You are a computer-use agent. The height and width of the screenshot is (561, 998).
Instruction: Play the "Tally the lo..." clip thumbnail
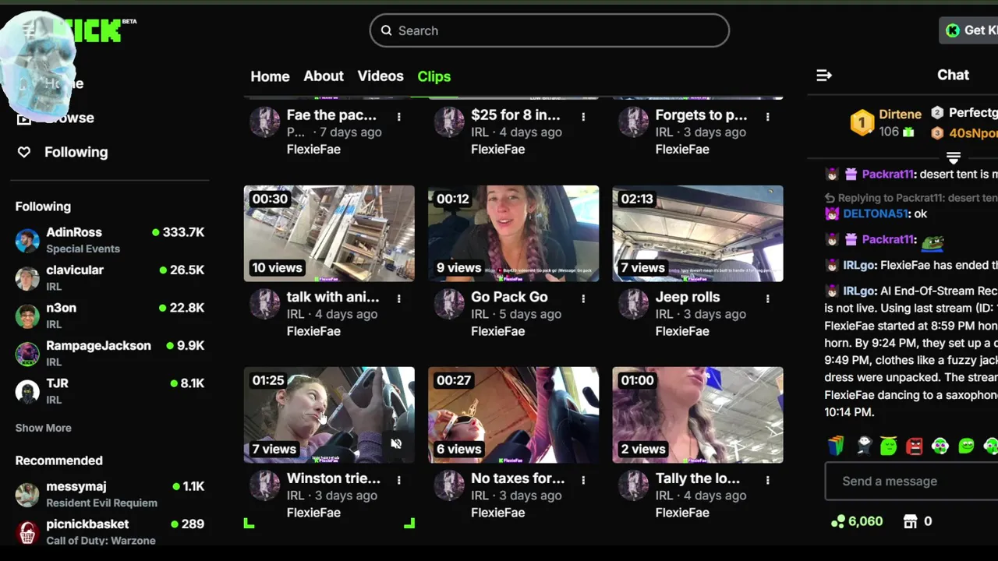point(698,415)
